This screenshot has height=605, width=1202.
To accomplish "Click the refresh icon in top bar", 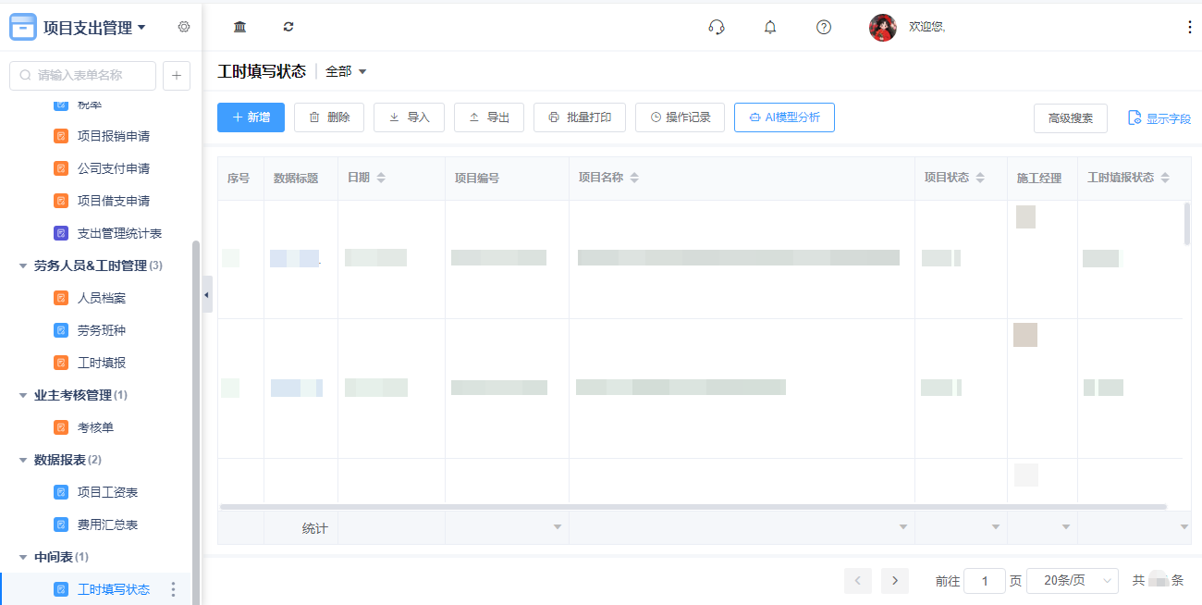I will coord(288,27).
